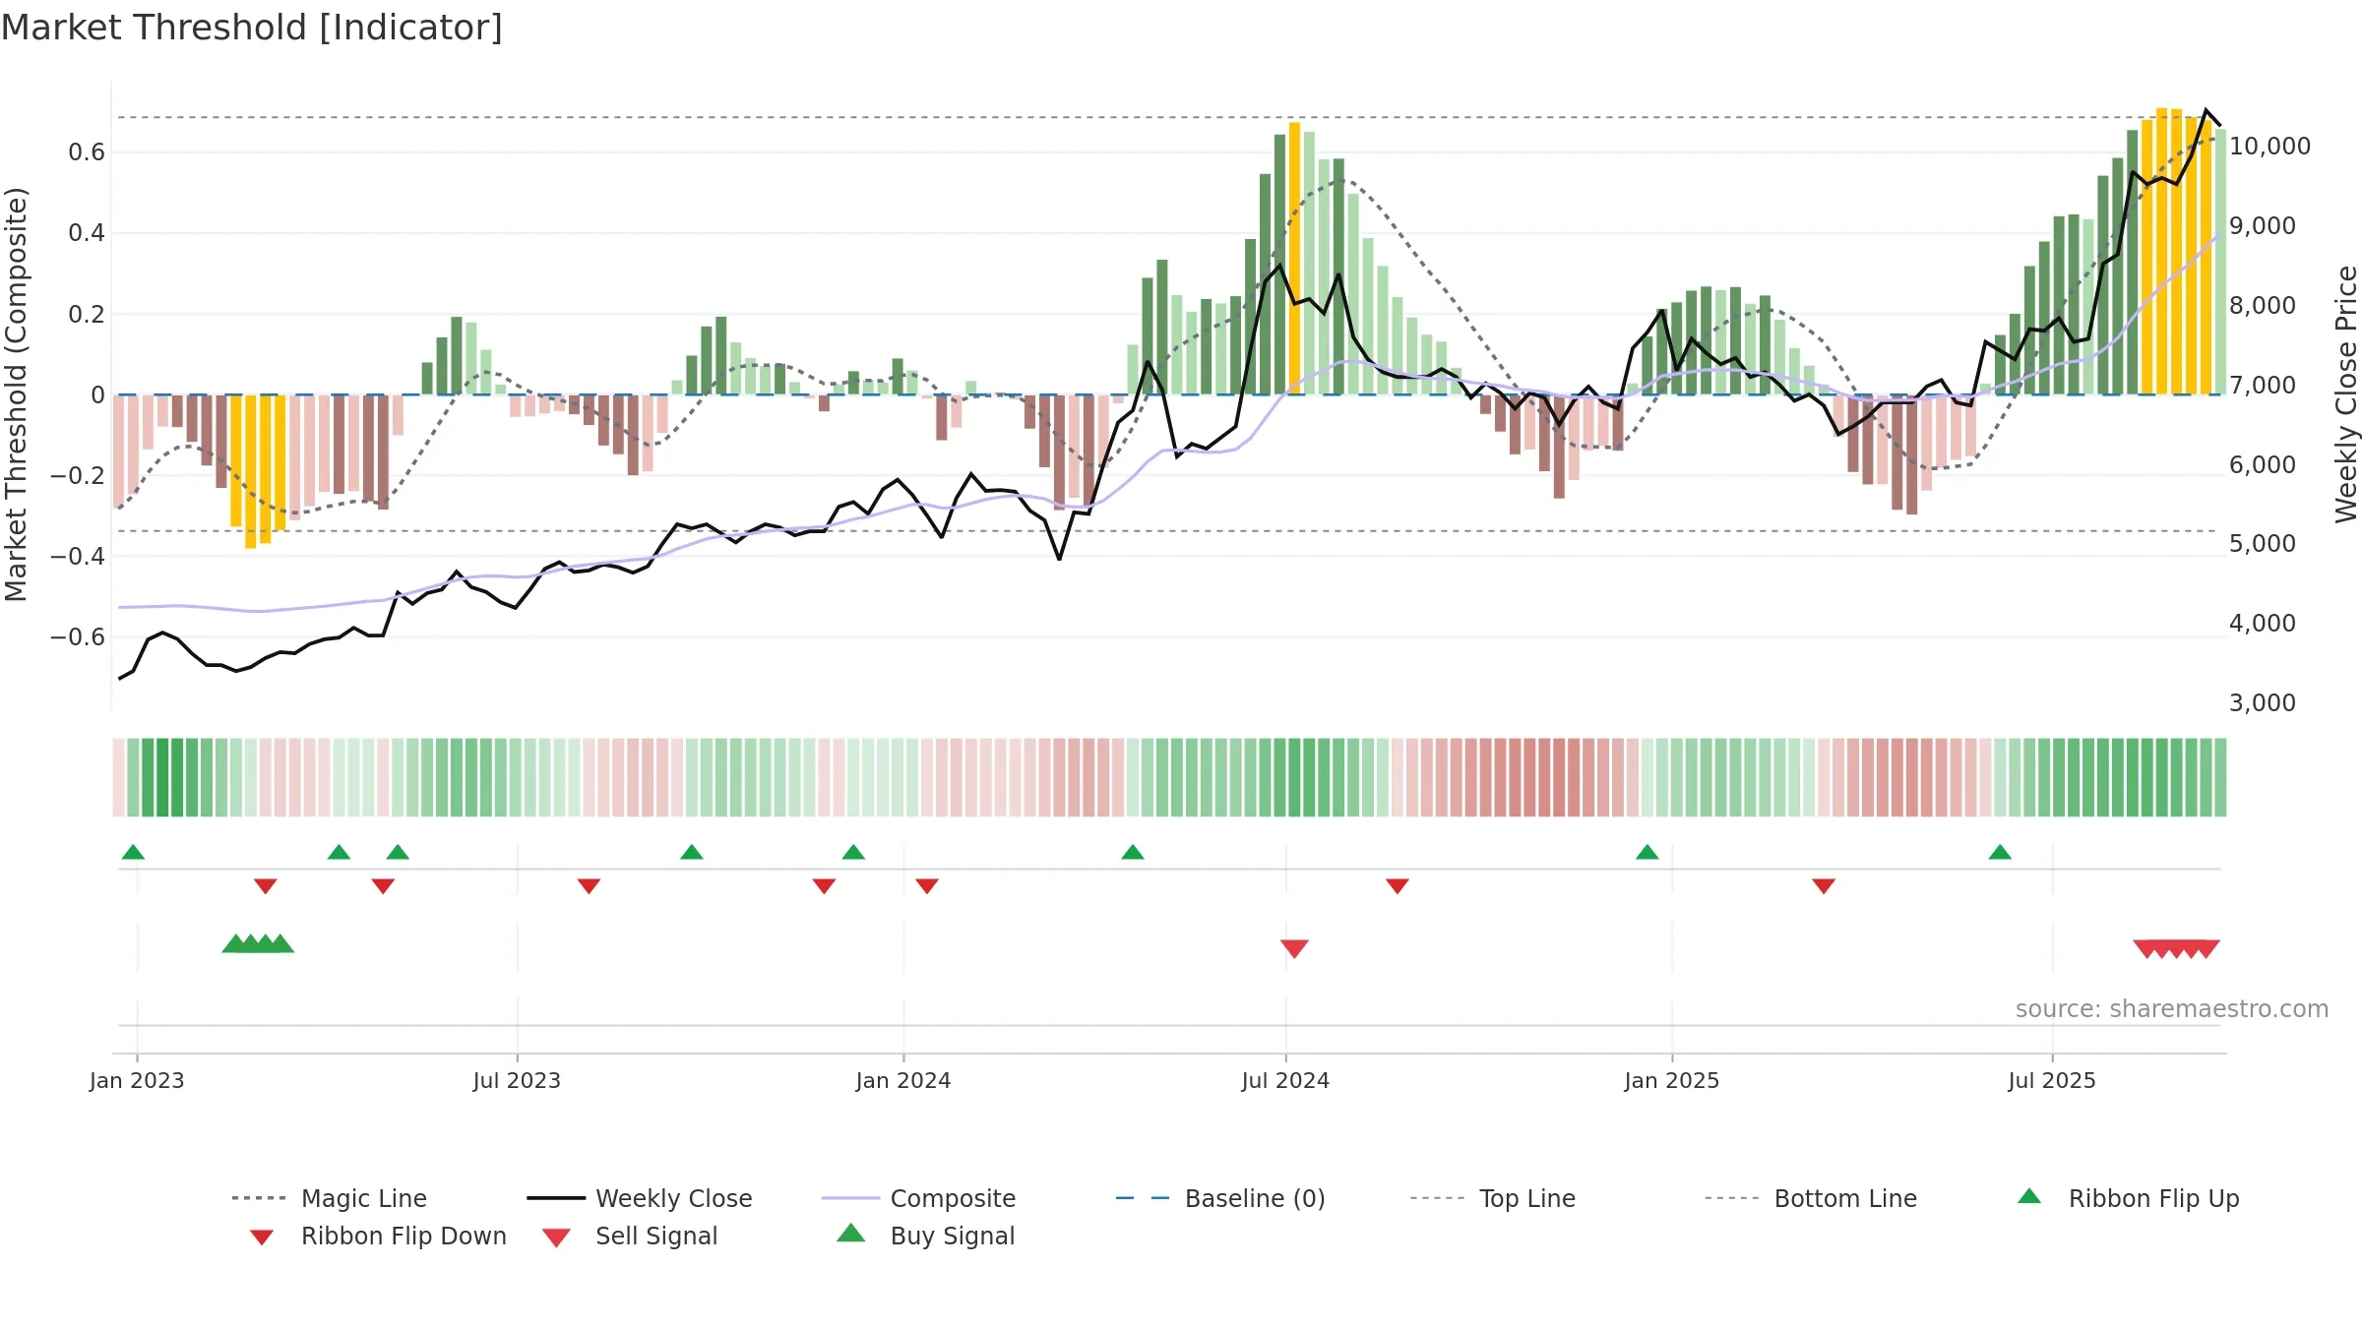Viewport: 2362px width, 1328px height.
Task: Click the ribbon flip down marker after Jul 2024
Action: (x=1398, y=886)
